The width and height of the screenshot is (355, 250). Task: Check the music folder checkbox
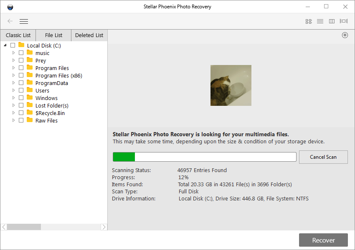21,52
